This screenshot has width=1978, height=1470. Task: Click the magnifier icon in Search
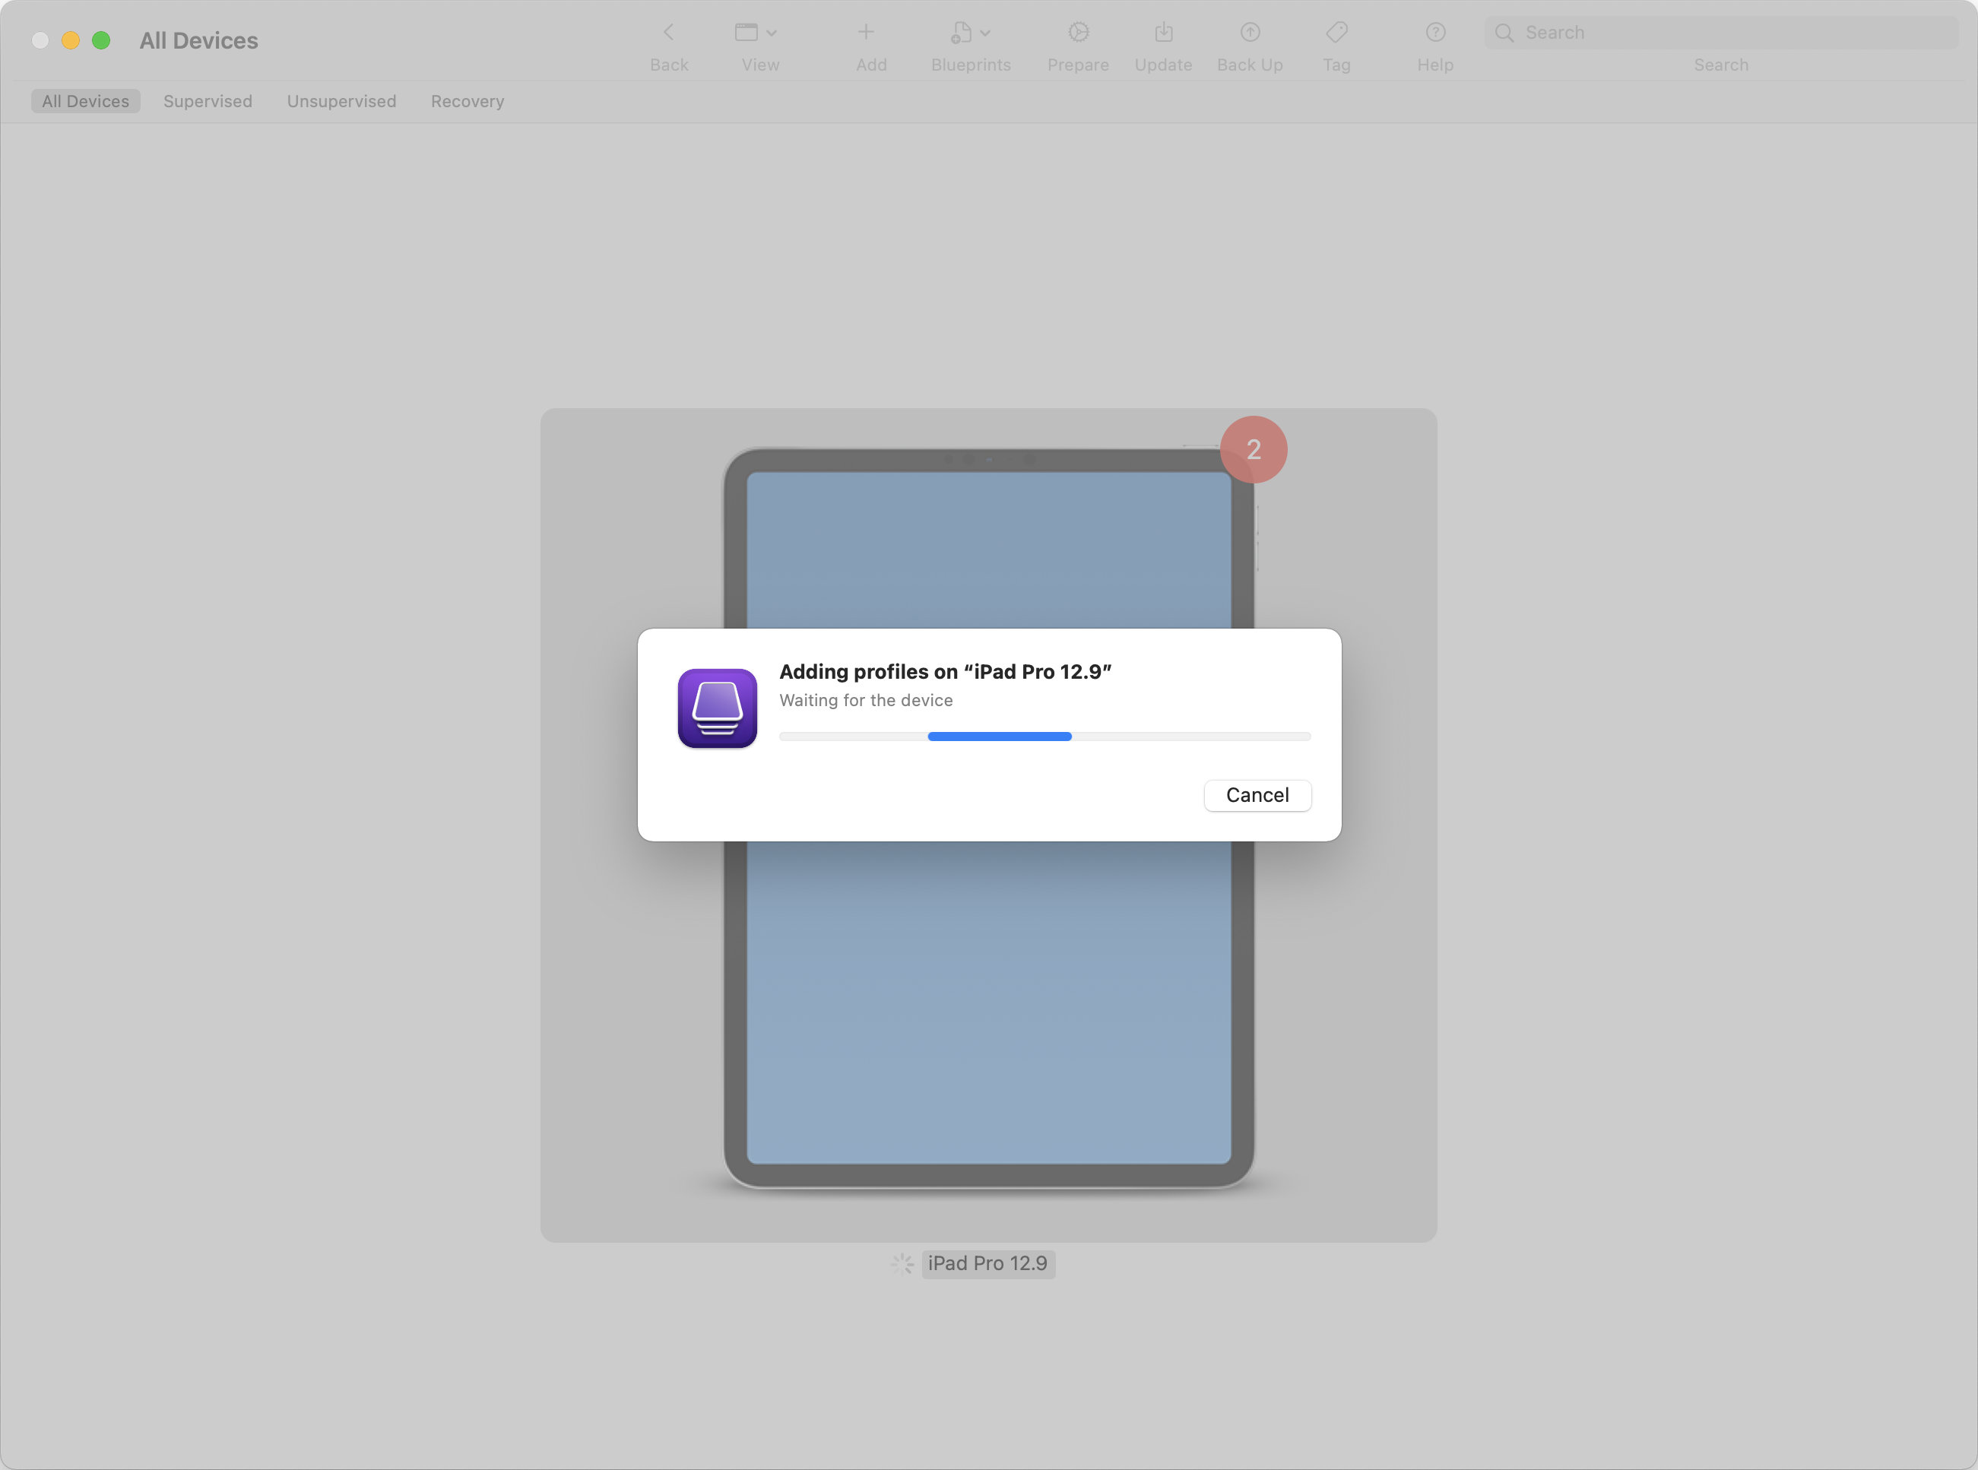[1504, 33]
